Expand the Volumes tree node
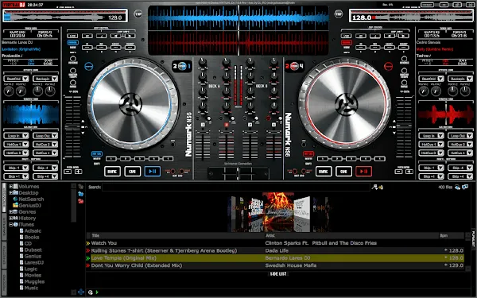Screen dimensions: 477x298 [10, 186]
